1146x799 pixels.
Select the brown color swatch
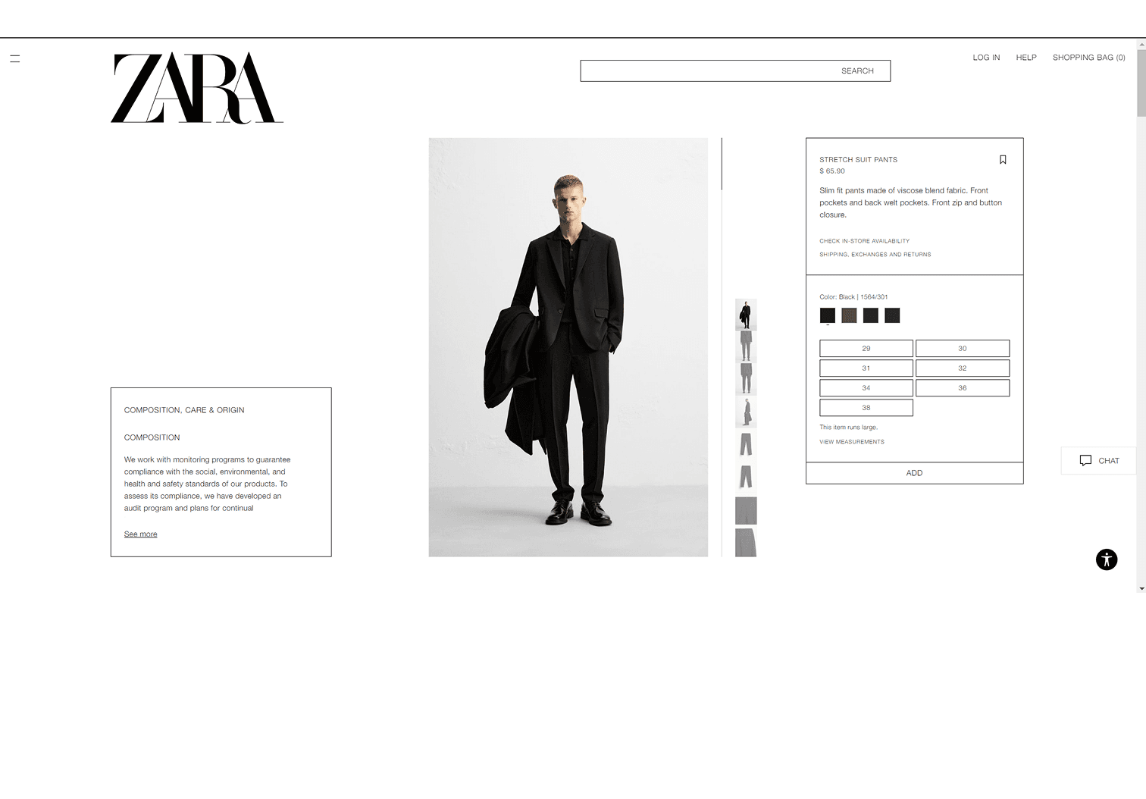click(849, 315)
